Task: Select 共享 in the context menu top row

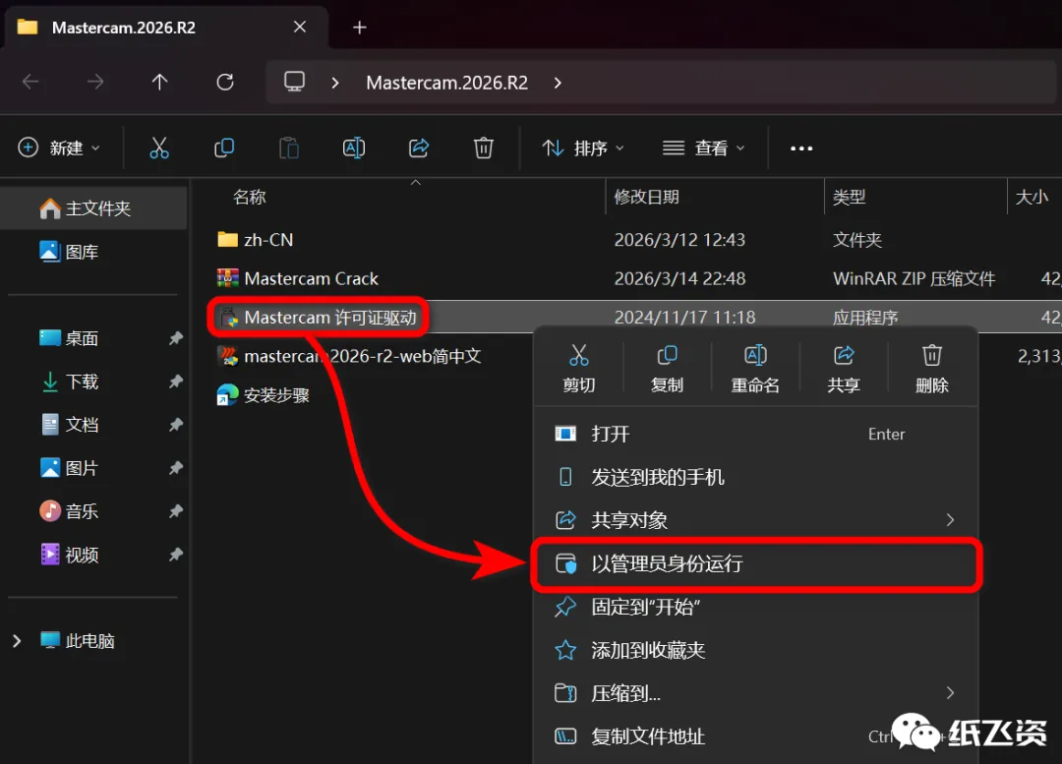Action: [x=844, y=369]
